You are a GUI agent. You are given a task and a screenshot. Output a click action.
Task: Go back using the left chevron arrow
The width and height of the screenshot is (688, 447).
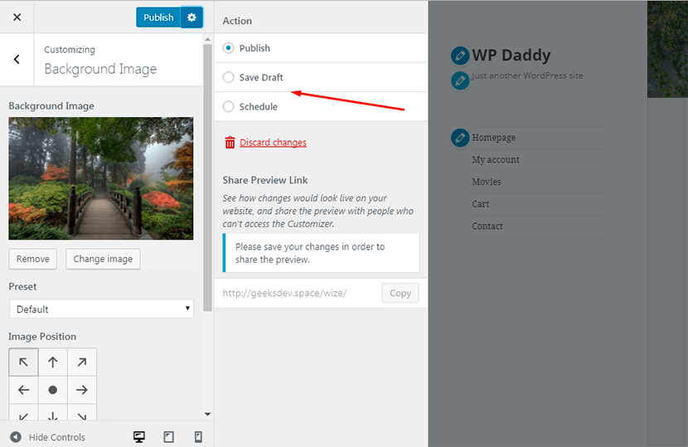pos(17,59)
